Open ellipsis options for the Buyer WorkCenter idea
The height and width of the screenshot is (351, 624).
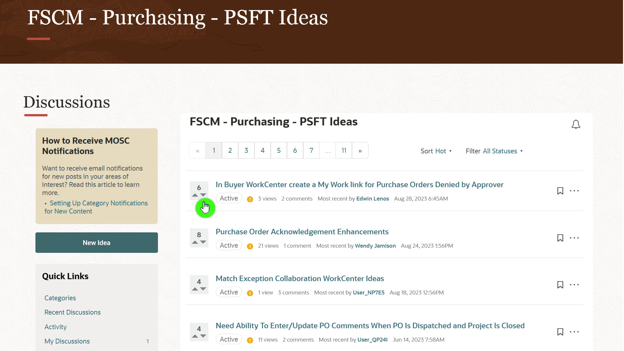pos(574,191)
